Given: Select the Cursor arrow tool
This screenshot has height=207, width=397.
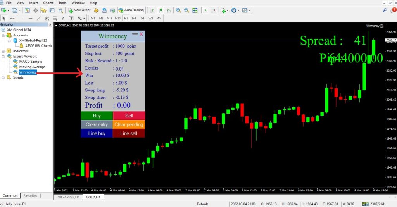Looking at the screenshot, I should click(4, 18).
